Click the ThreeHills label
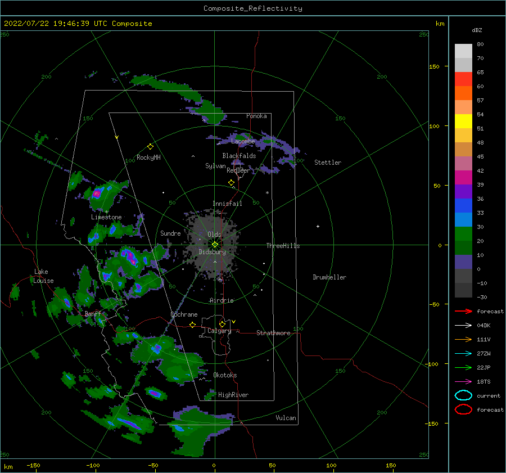 tap(283, 246)
